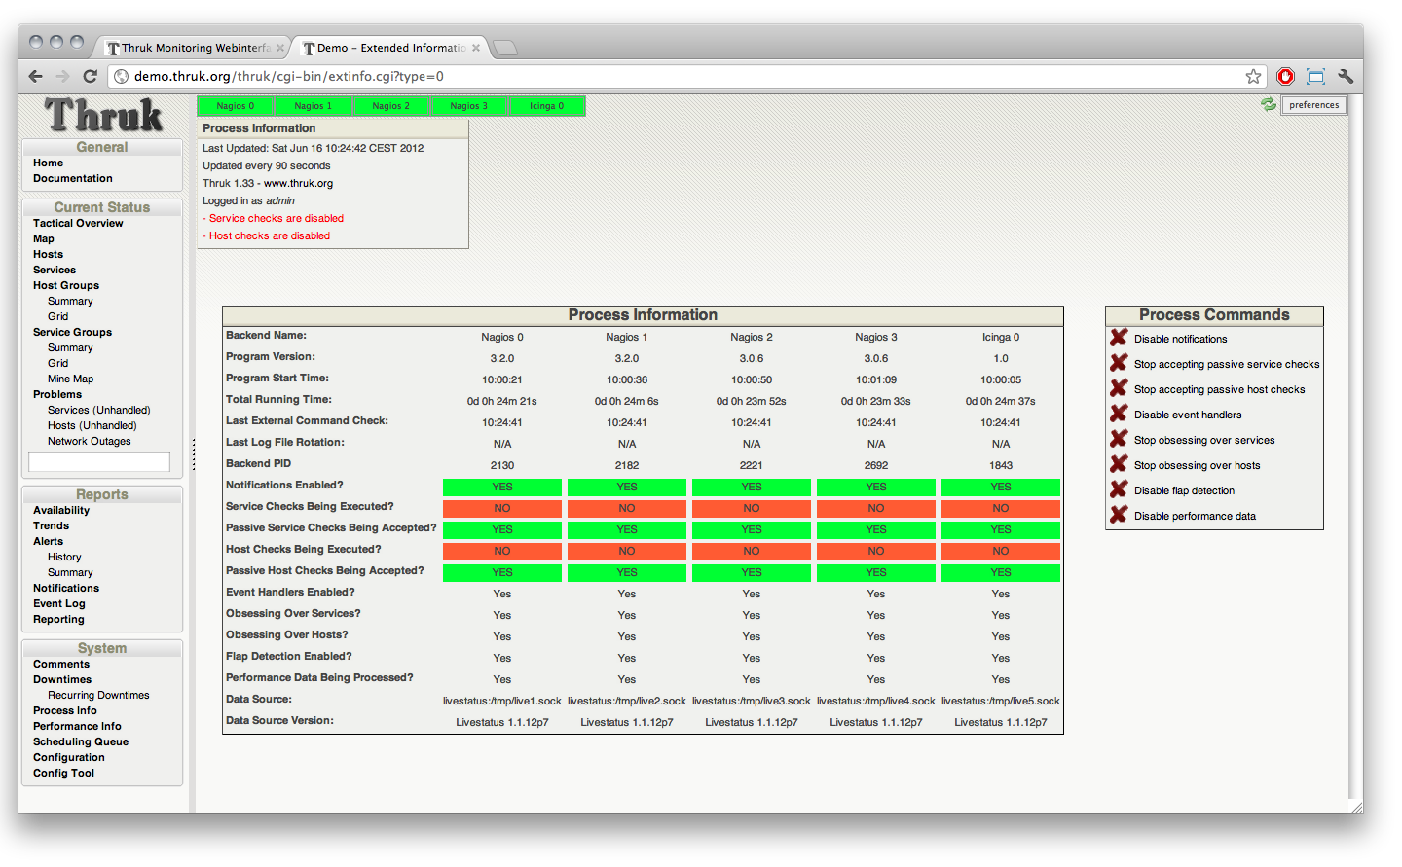Click X icon for Stop accepting passive host checks
Viewport: 1402px width, 867px height.
tap(1119, 388)
